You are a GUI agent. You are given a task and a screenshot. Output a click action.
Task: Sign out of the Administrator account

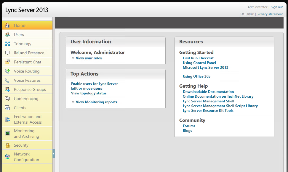277,7
